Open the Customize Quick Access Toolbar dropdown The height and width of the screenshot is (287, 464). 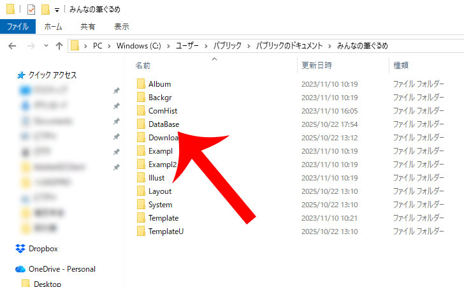[57, 10]
